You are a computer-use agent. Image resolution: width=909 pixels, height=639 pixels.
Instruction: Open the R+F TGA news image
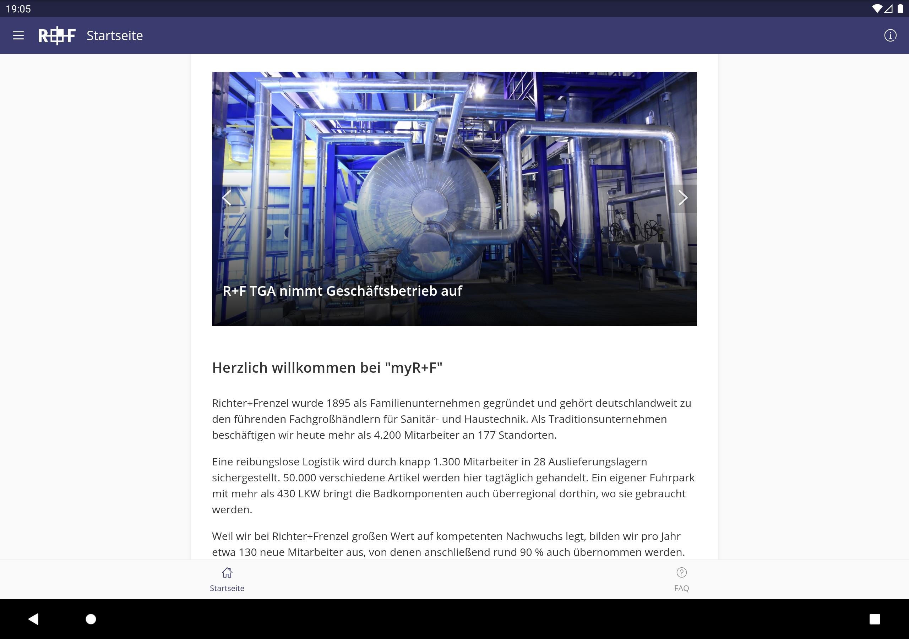click(x=454, y=198)
